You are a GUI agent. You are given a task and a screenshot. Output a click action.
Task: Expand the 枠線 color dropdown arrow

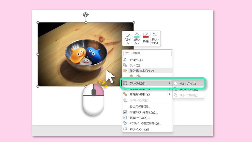pyautogui.click(x=149, y=35)
